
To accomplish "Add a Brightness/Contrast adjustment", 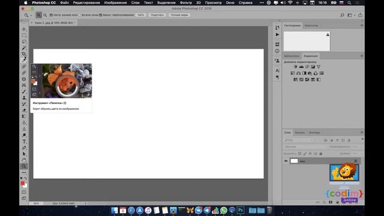I will click(x=296, y=67).
